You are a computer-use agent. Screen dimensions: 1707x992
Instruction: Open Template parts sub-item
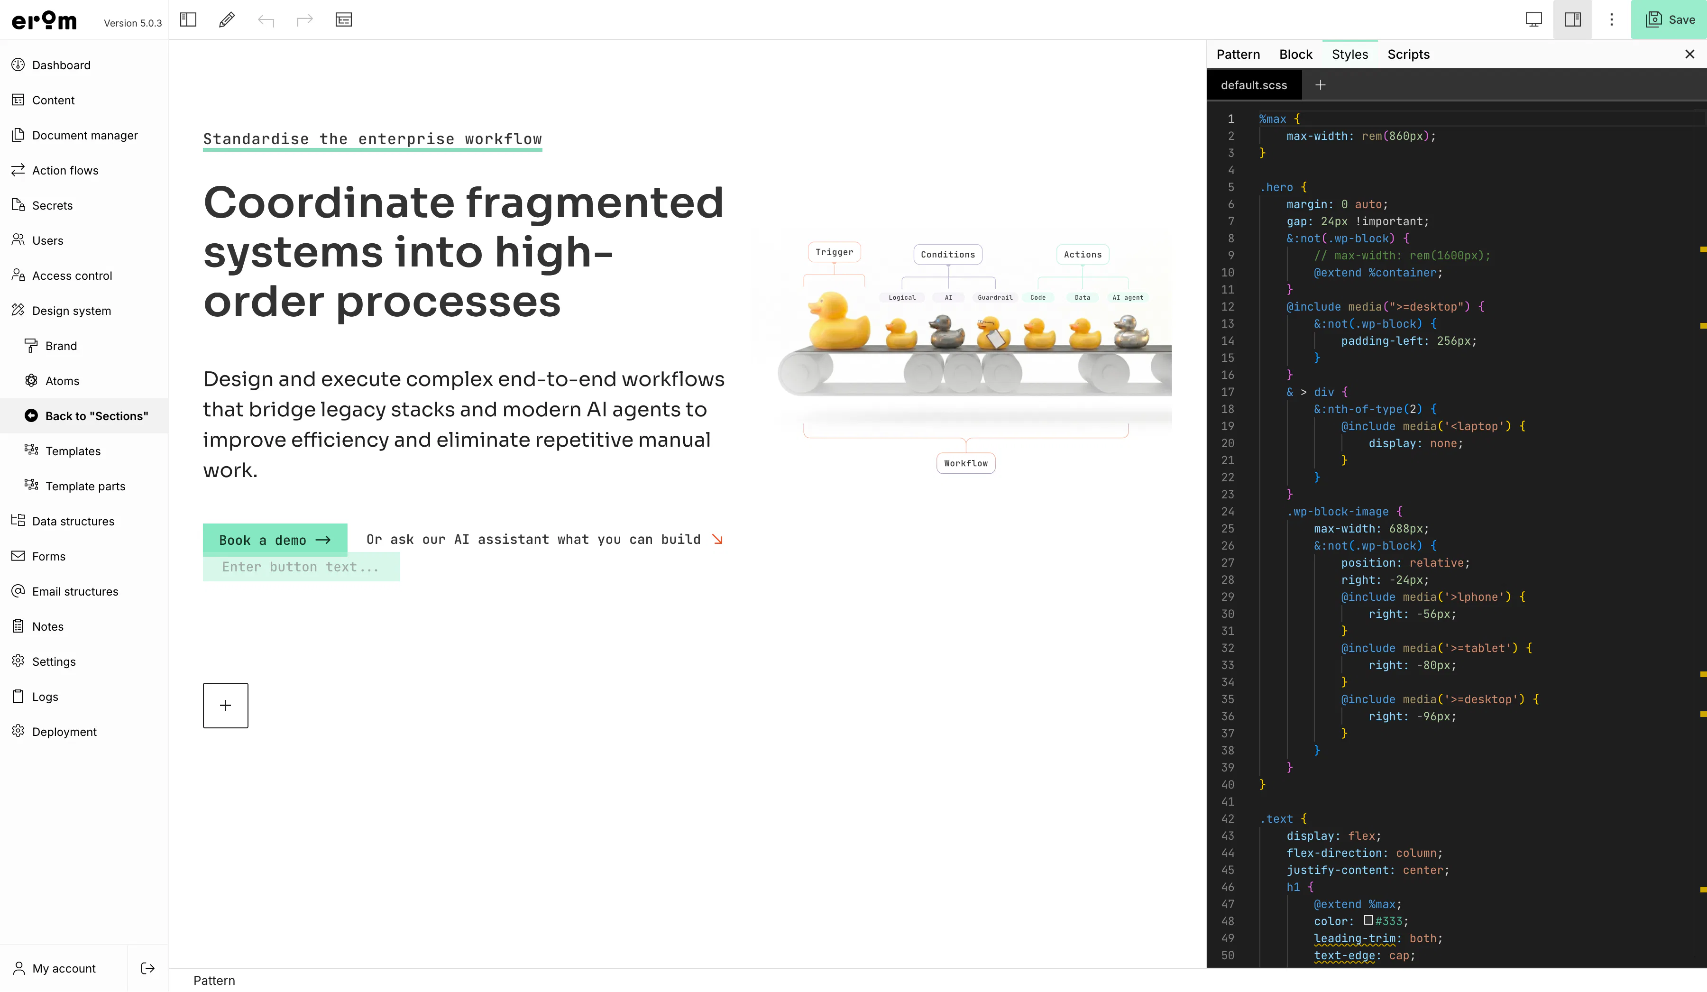(84, 486)
